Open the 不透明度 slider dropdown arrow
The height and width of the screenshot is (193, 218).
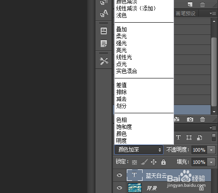coord(211,150)
